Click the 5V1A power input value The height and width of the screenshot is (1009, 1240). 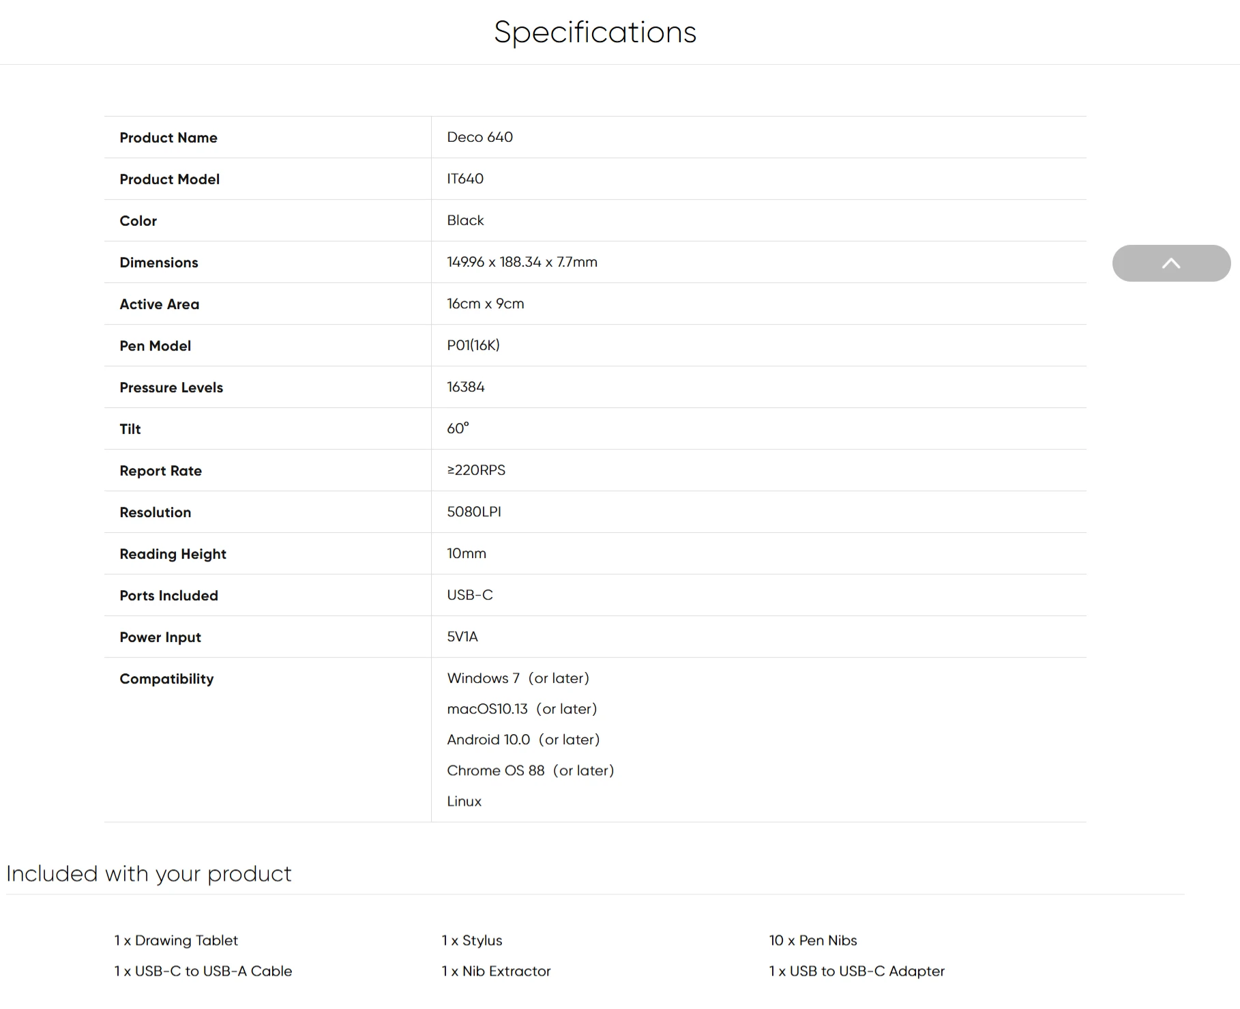[x=462, y=637]
